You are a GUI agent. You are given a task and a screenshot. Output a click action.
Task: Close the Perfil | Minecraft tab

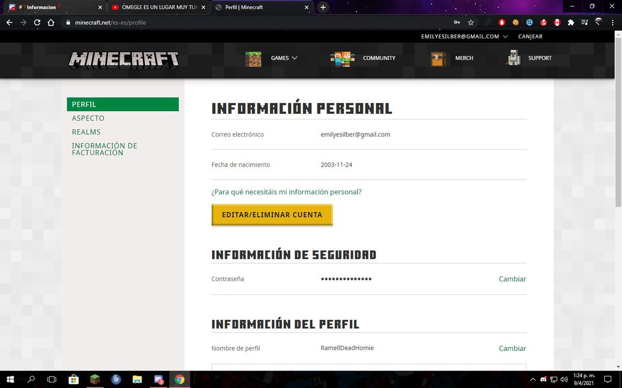(x=307, y=7)
